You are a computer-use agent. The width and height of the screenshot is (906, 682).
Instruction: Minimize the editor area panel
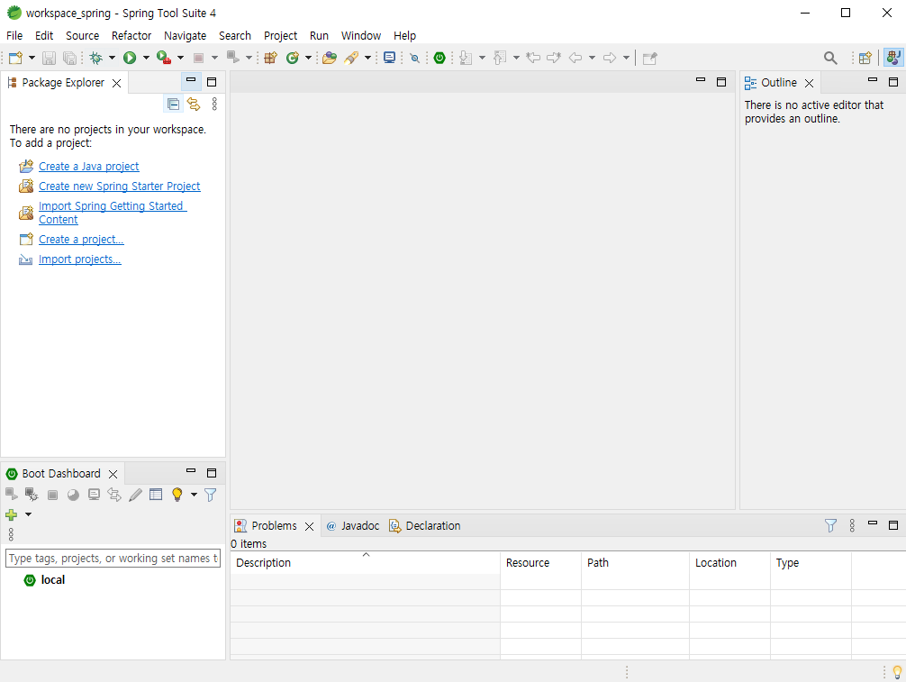pyautogui.click(x=701, y=80)
